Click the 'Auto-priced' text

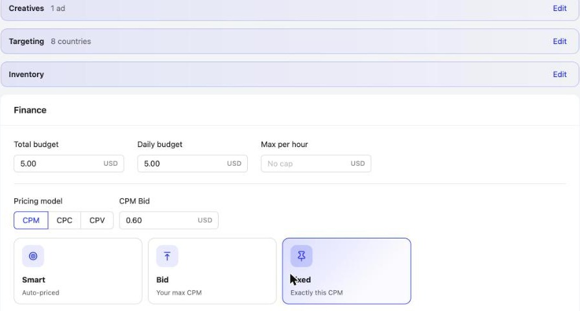coord(41,292)
